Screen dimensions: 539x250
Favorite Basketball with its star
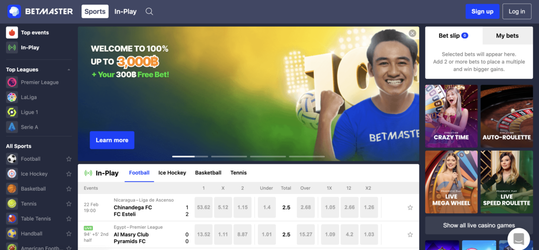click(x=69, y=188)
